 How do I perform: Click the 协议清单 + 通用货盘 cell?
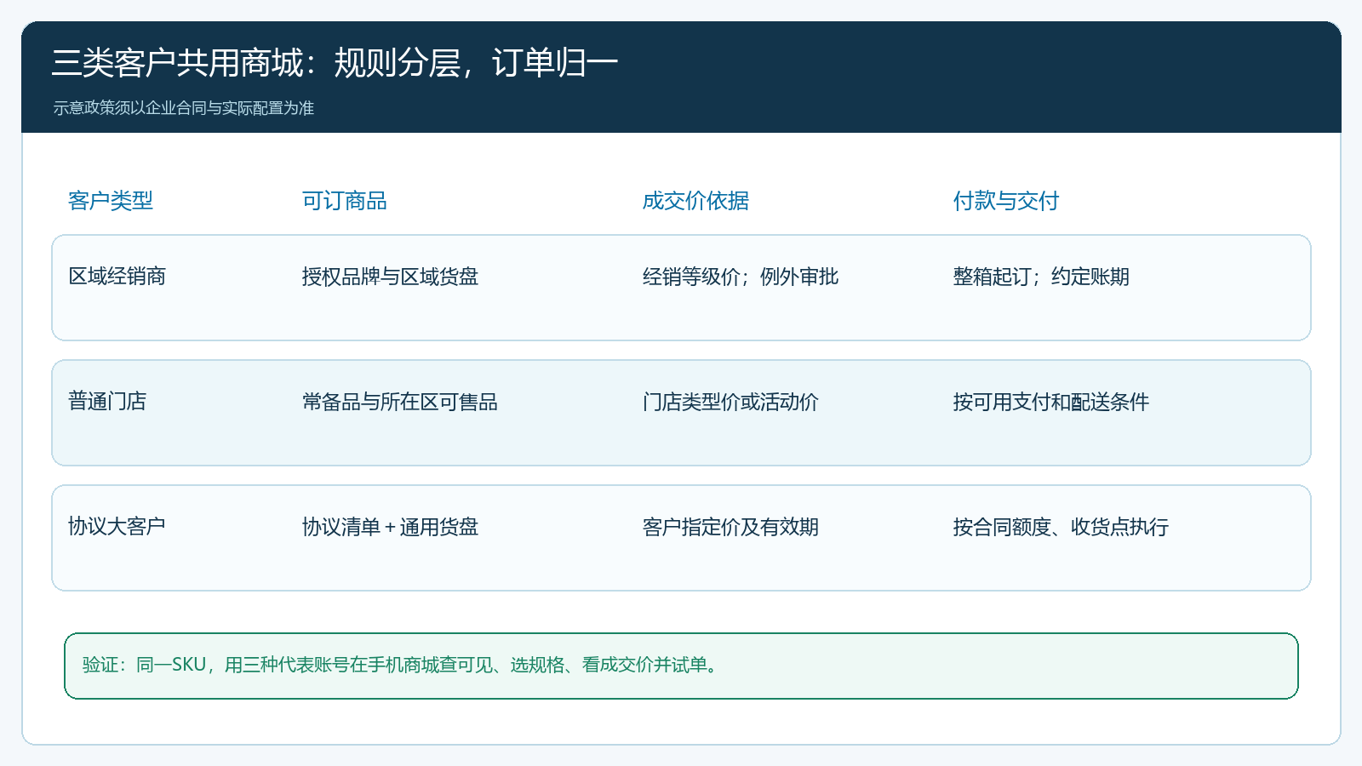[391, 527]
